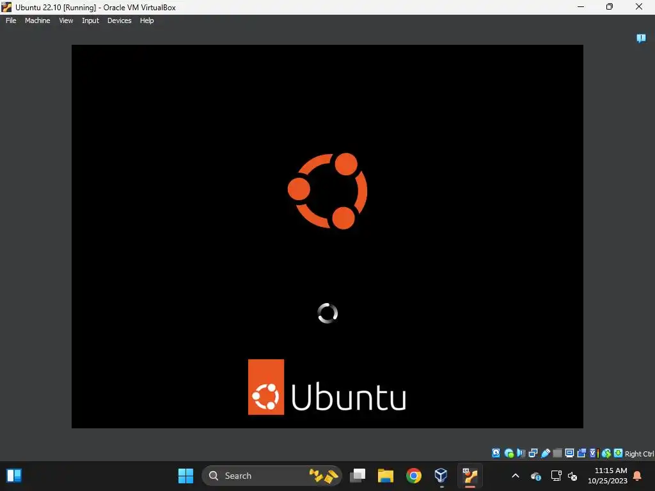
Task: Open the Widgets panel icon
Action: (14, 476)
